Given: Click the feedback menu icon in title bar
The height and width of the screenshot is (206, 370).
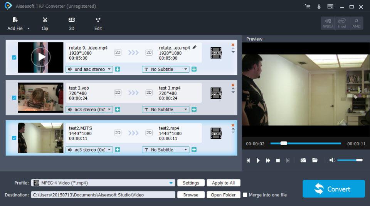Looking at the screenshot, I should pyautogui.click(x=330, y=7).
